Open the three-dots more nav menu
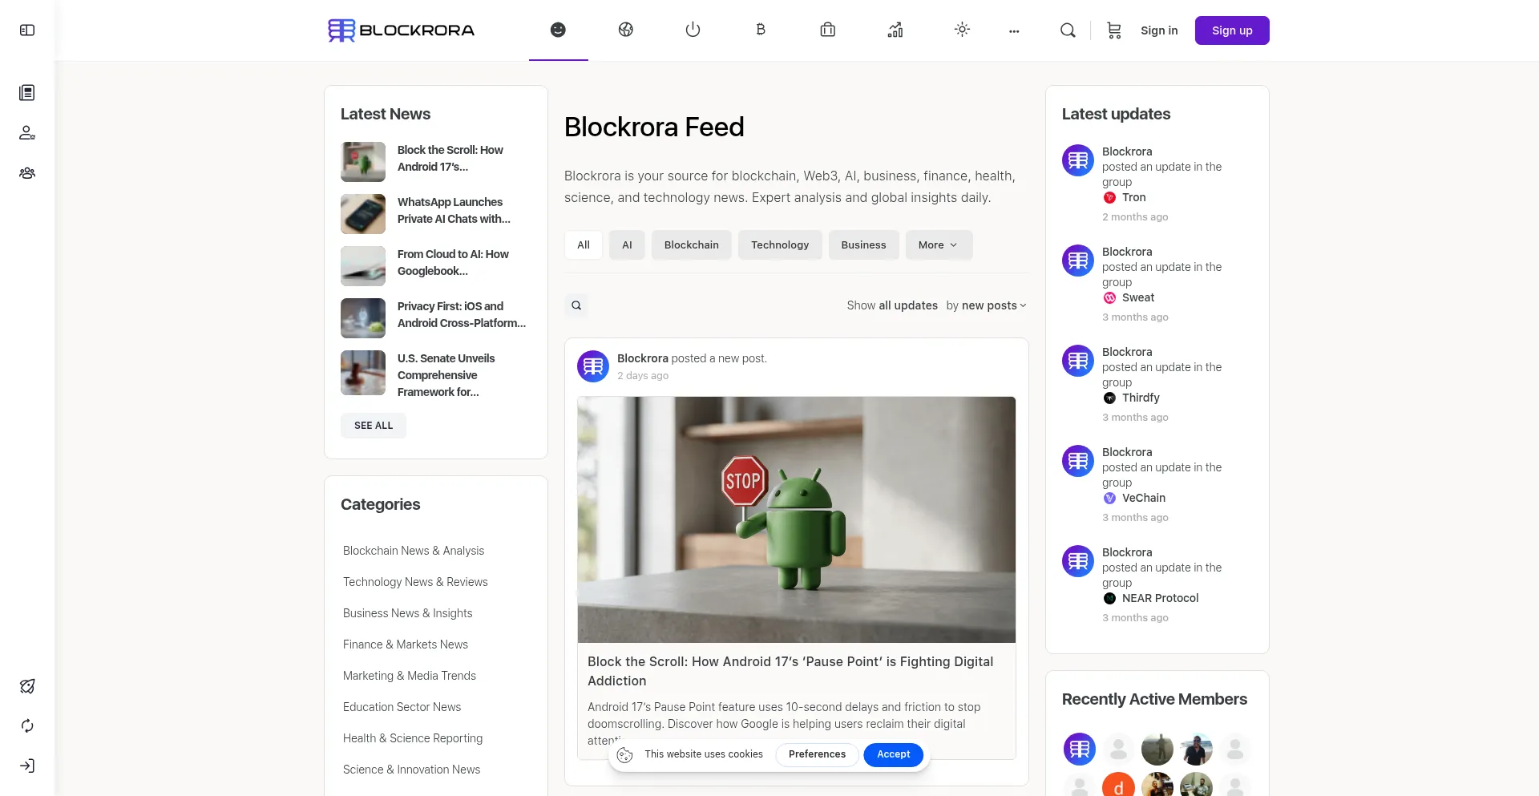This screenshot has width=1539, height=796. tap(1014, 30)
